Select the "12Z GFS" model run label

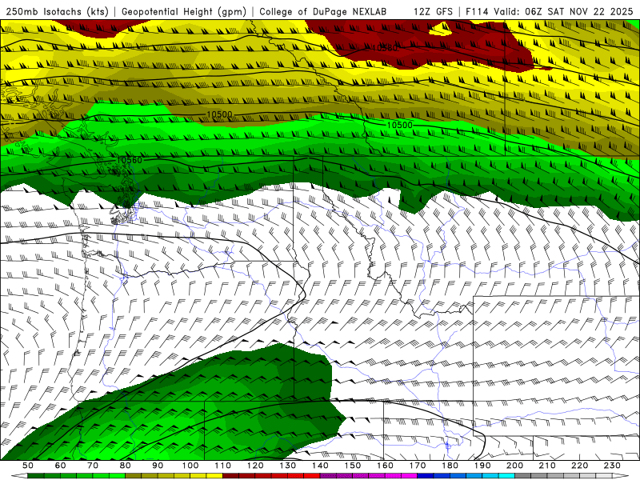coord(433,11)
